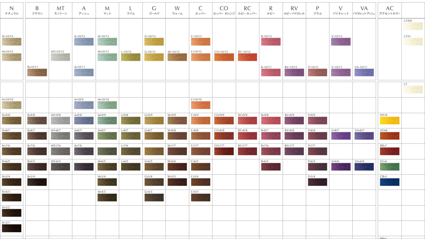Click the RV ルビー バイオレット header
The height and width of the screenshot is (239, 425).
[294, 10]
